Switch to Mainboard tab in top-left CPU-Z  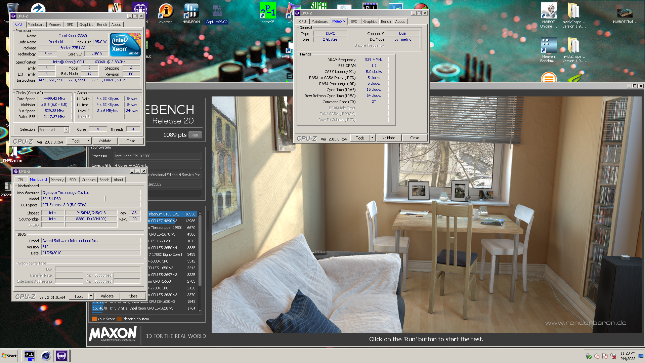36,25
